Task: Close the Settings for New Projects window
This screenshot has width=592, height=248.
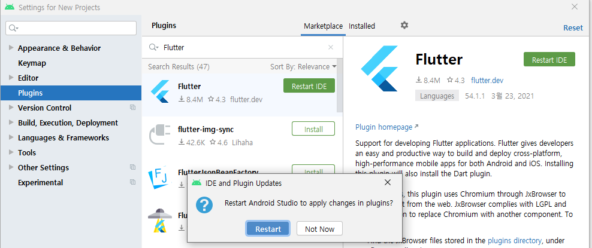Action: [575, 7]
